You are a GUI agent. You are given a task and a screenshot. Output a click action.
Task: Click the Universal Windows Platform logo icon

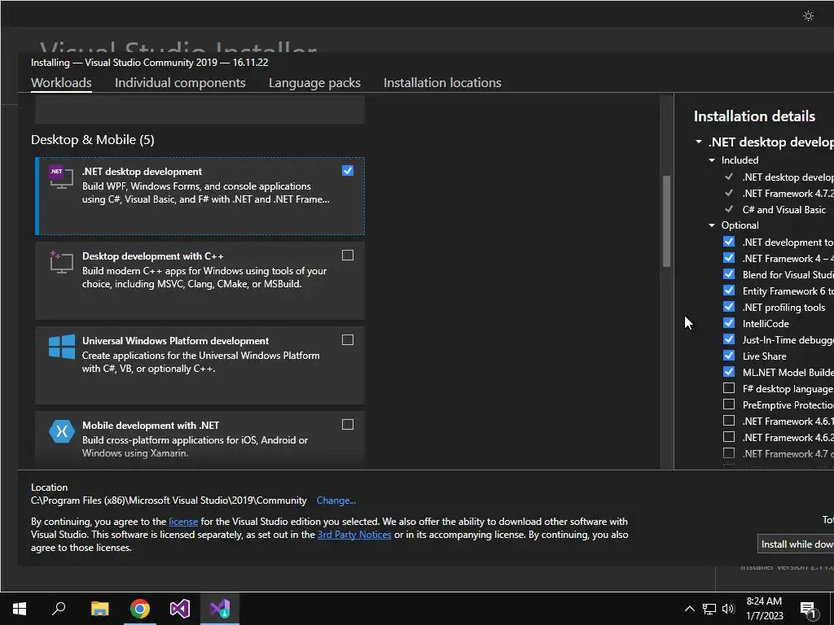point(62,347)
